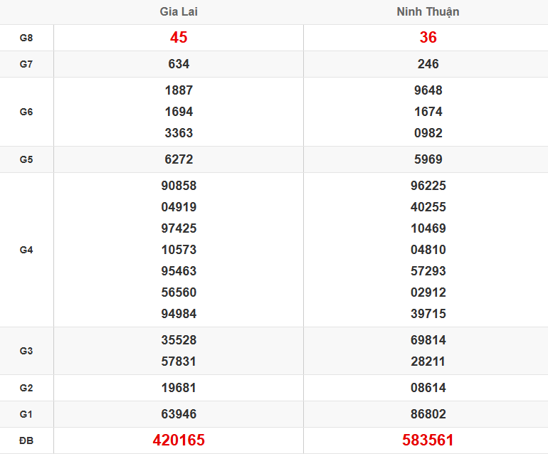
Task: Select G4 number 90858
Action: (x=179, y=186)
